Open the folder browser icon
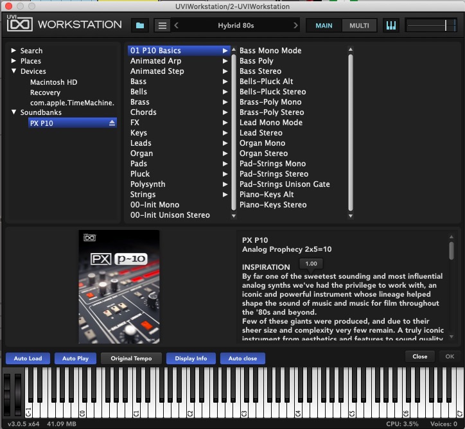The width and height of the screenshot is (465, 429). pyautogui.click(x=139, y=26)
